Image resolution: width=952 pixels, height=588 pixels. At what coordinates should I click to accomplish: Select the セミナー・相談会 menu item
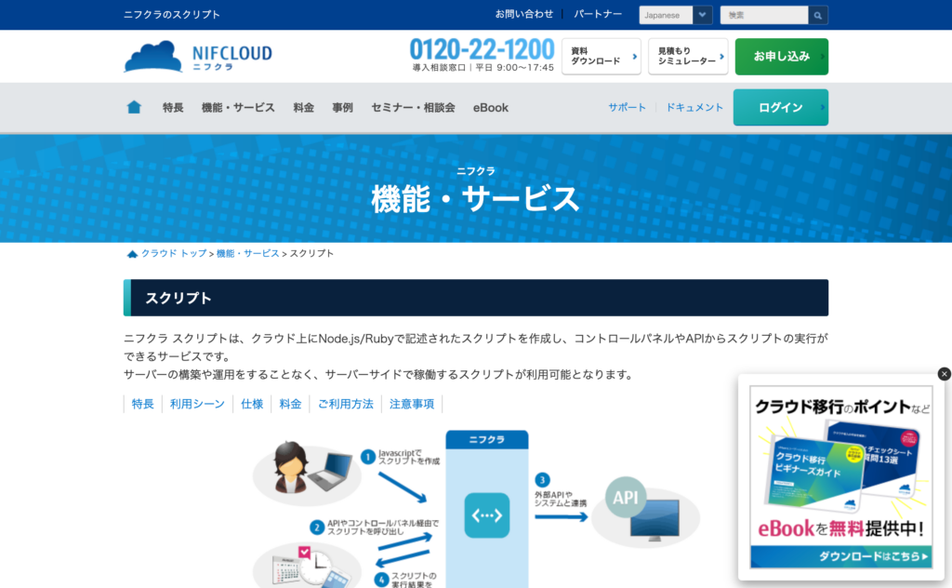pos(413,108)
